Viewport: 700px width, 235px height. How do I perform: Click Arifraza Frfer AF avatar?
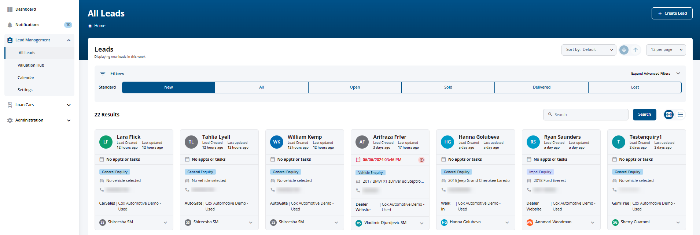(x=362, y=142)
